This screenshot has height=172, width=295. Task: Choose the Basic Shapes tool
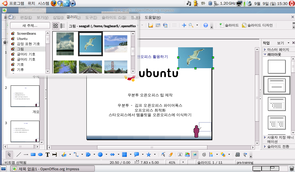[x=88, y=155]
